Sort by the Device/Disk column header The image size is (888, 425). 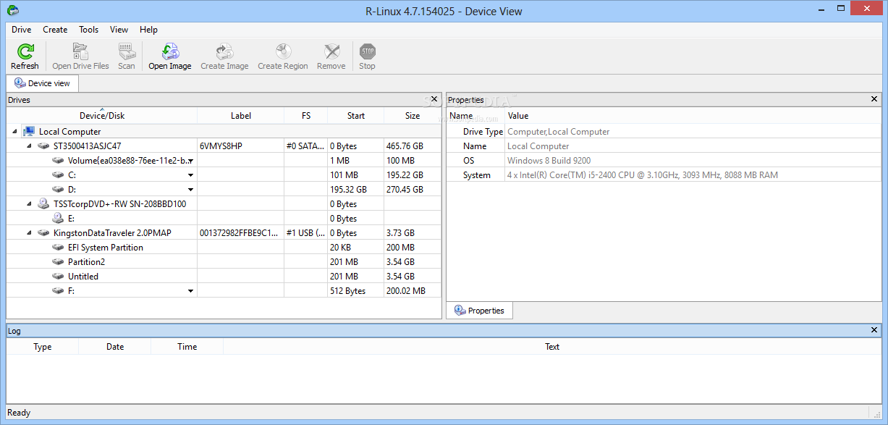(102, 115)
